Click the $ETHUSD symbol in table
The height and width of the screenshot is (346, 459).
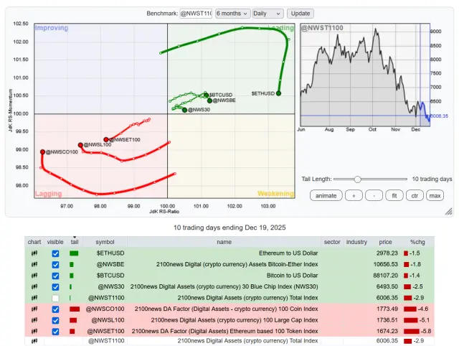[x=110, y=253]
